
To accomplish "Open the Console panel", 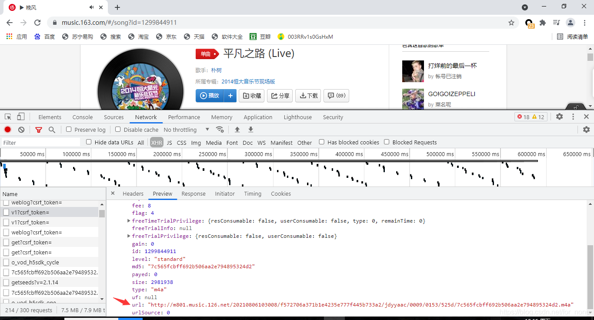I will click(x=82, y=117).
